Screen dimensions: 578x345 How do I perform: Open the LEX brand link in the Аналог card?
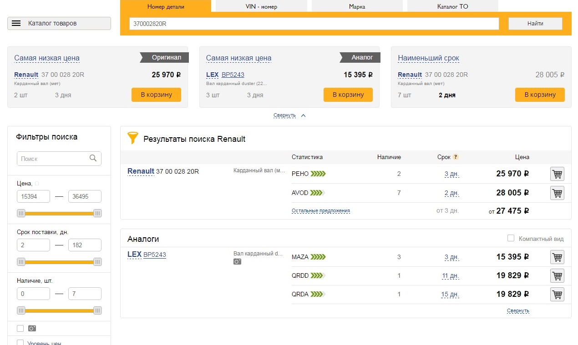(212, 75)
